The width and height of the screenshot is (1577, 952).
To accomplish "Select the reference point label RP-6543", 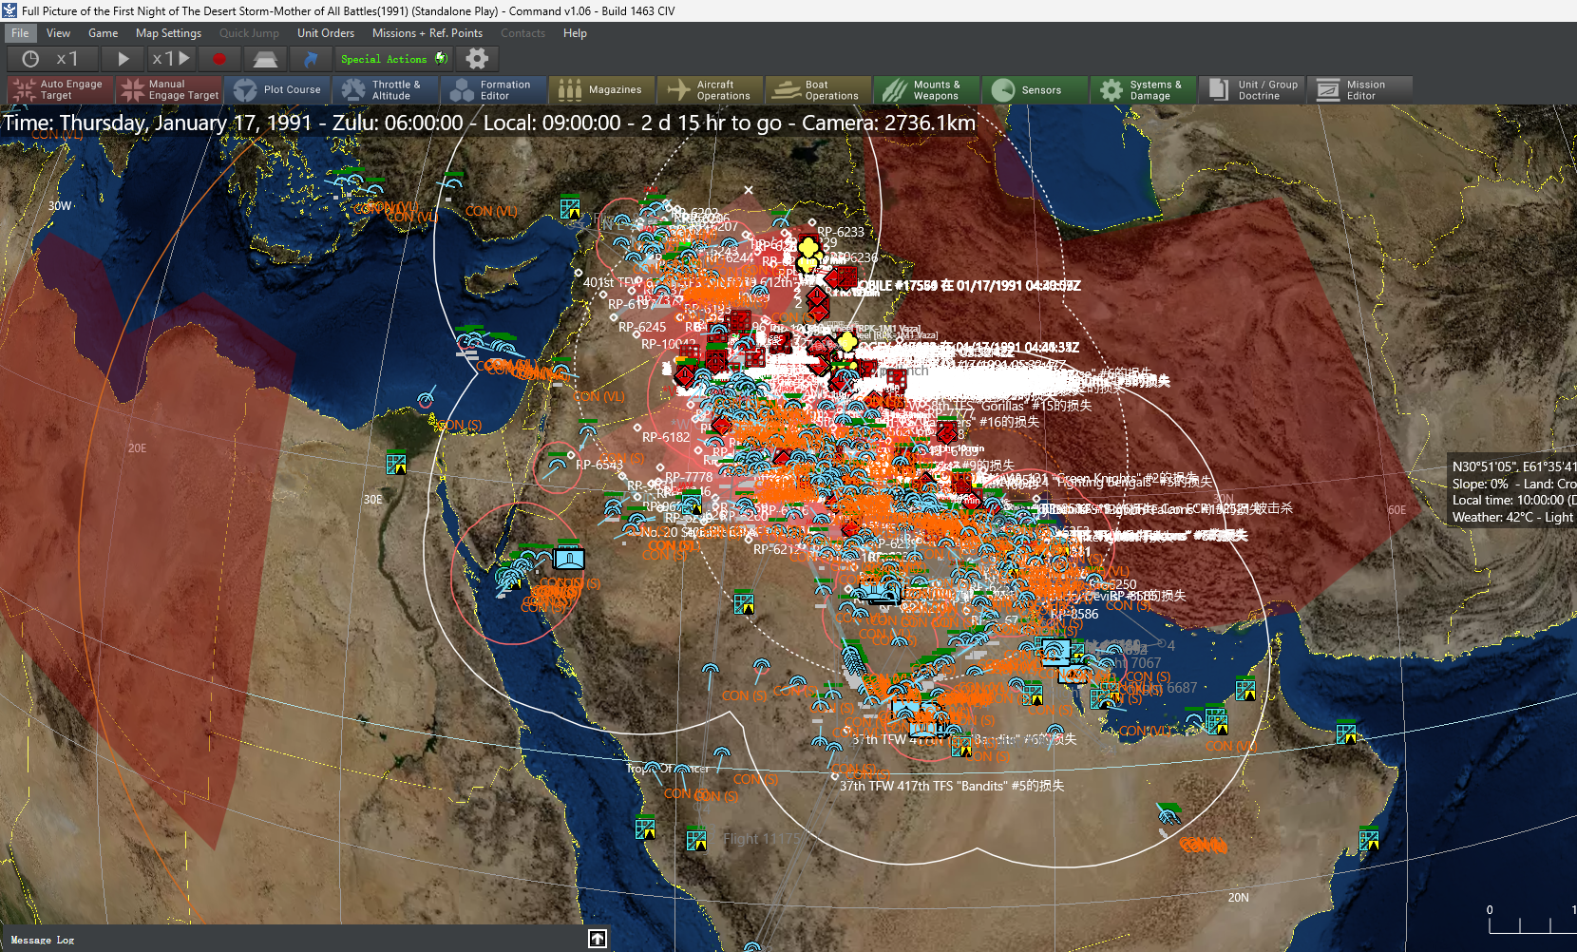I will click(599, 465).
